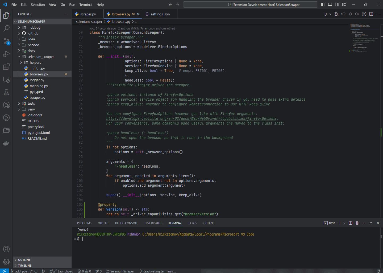383x273 pixels.
Task: Open poetry.lock file
Action: 42,127
